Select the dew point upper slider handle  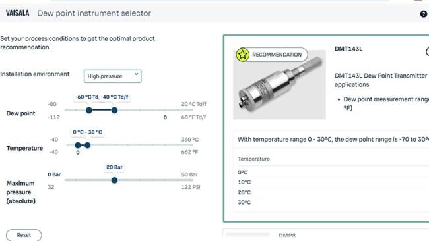pos(114,110)
